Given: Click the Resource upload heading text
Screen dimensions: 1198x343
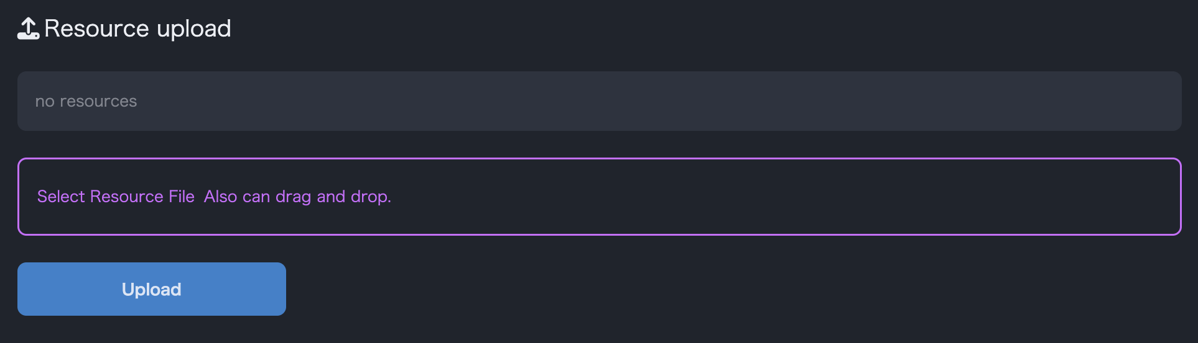Looking at the screenshot, I should point(137,29).
